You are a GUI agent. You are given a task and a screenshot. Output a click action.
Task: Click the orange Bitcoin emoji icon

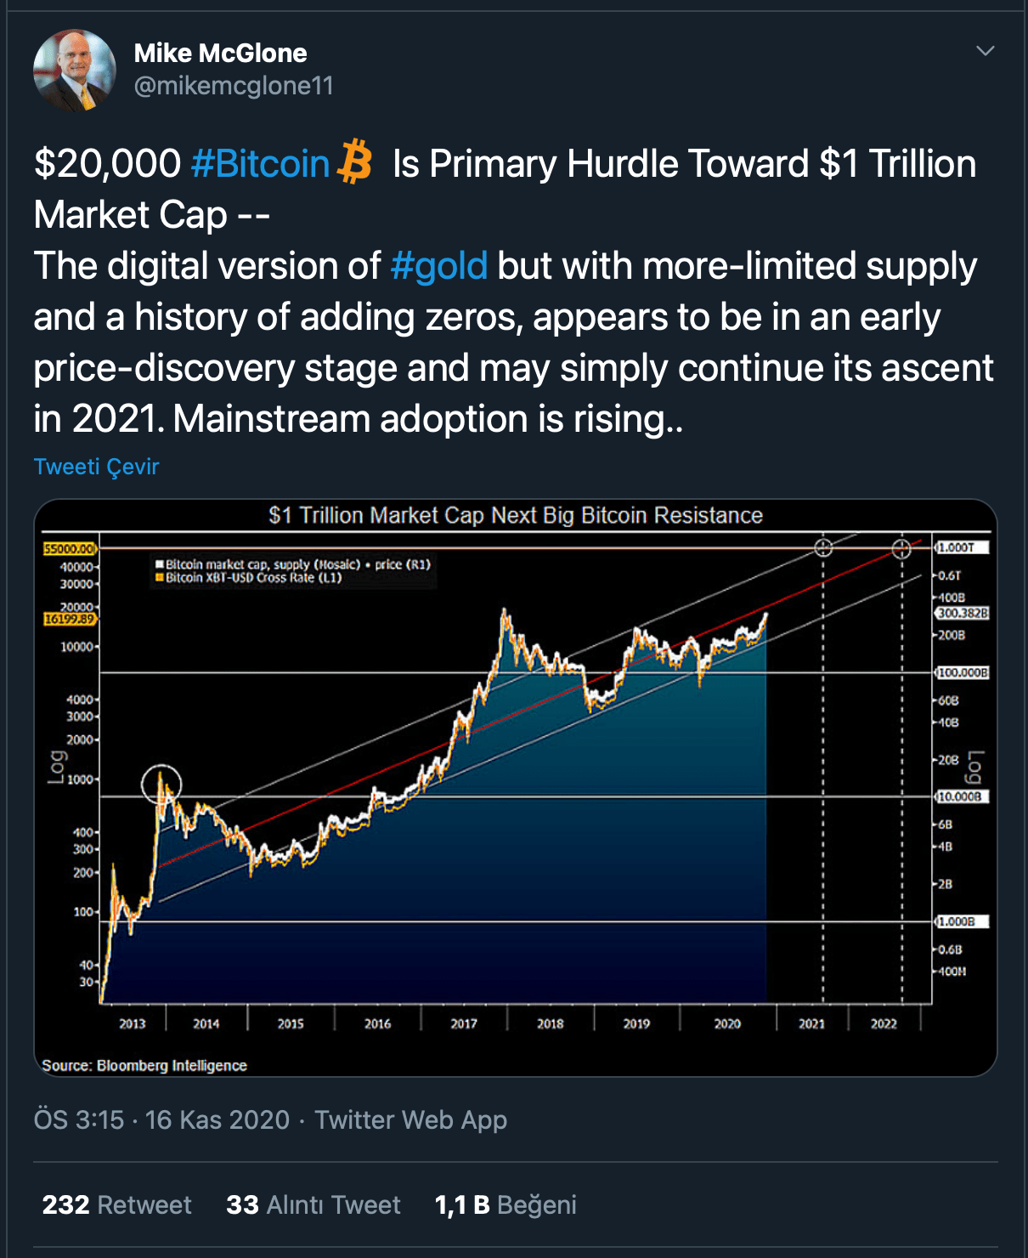(x=355, y=162)
